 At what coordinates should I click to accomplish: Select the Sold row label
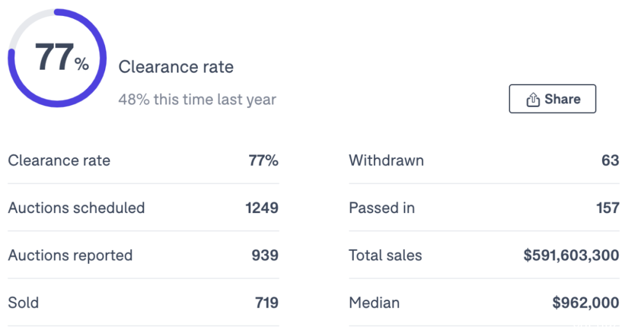pos(23,303)
